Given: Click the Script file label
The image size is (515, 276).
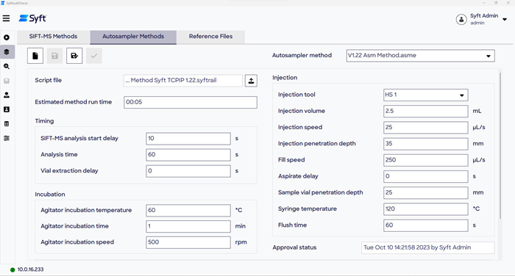Looking at the screenshot, I should (49, 80).
